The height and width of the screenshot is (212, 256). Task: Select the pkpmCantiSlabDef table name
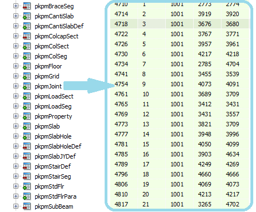pos(59,26)
